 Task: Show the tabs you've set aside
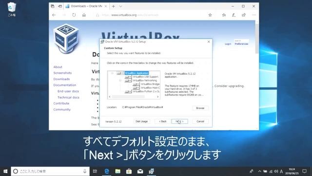point(53,6)
